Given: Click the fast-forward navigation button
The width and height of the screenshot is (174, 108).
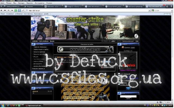Looking at the screenshot, I should click(x=12, y=11).
